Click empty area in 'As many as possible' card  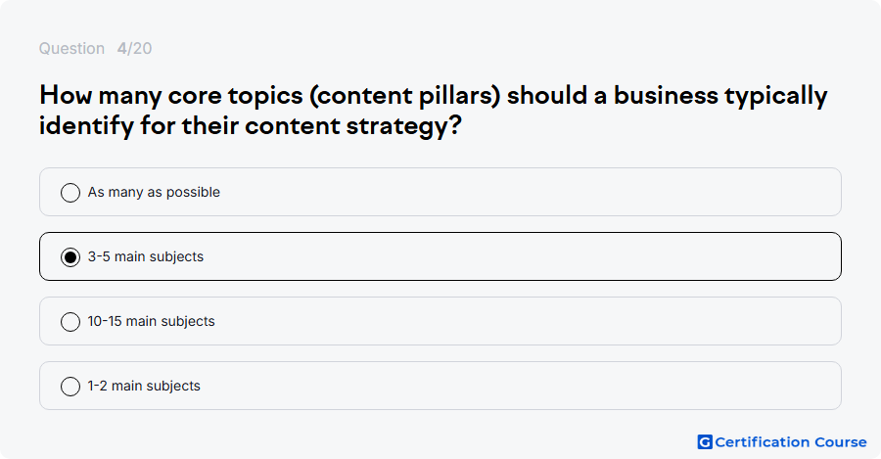tap(529, 192)
